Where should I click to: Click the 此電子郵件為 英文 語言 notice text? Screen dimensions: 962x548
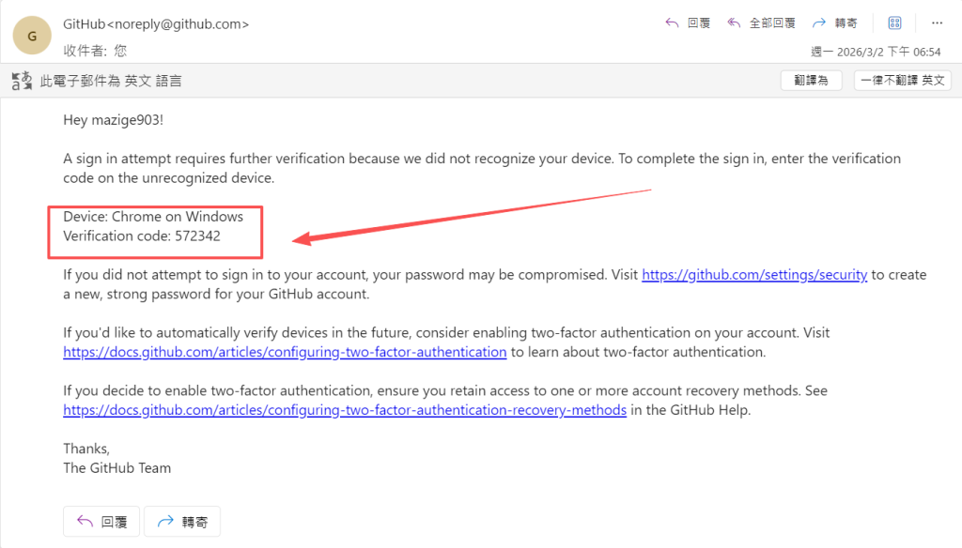coord(111,82)
